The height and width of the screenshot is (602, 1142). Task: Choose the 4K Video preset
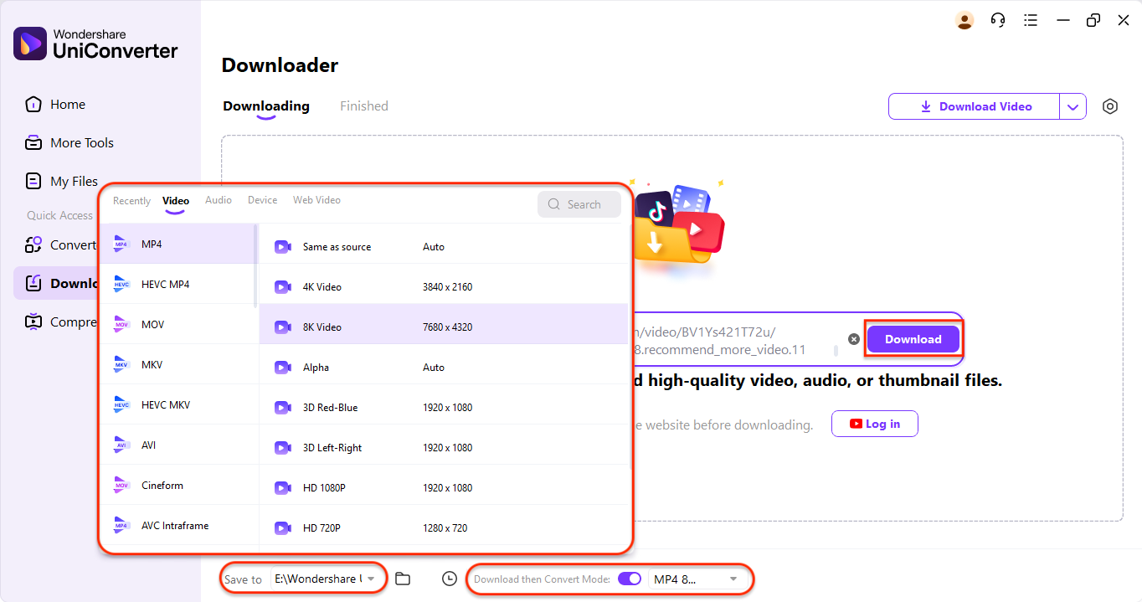(444, 287)
